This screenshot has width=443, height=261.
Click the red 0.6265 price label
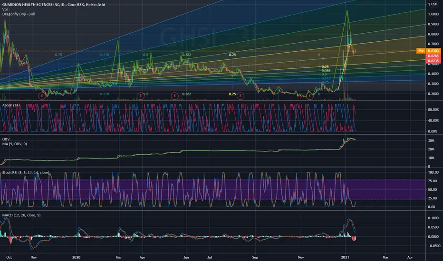click(x=433, y=56)
